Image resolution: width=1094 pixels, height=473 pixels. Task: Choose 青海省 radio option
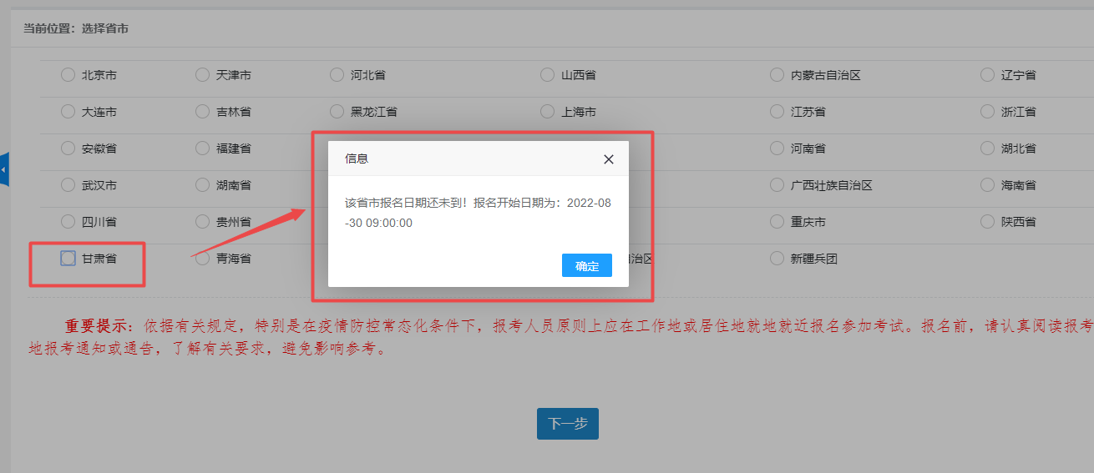[x=202, y=259]
